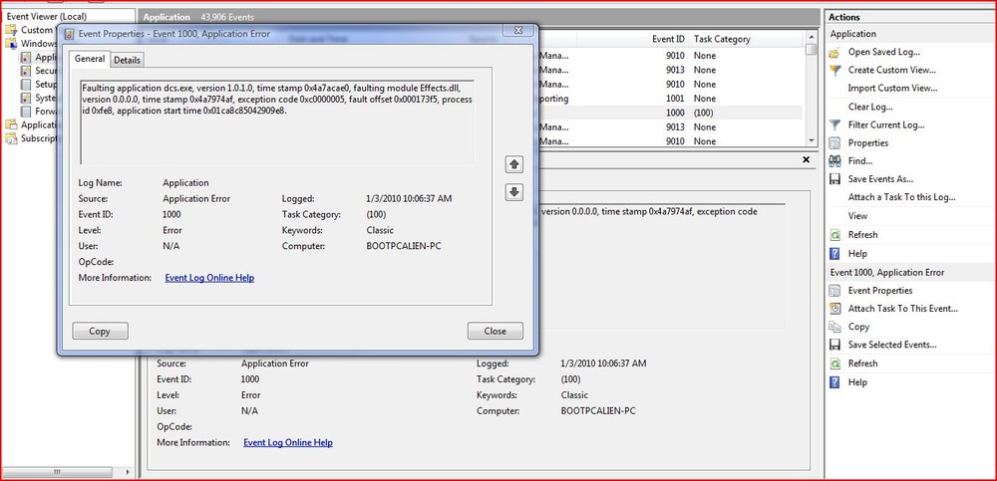Select the General tab in dialog
This screenshot has height=481, width=997.
90,59
